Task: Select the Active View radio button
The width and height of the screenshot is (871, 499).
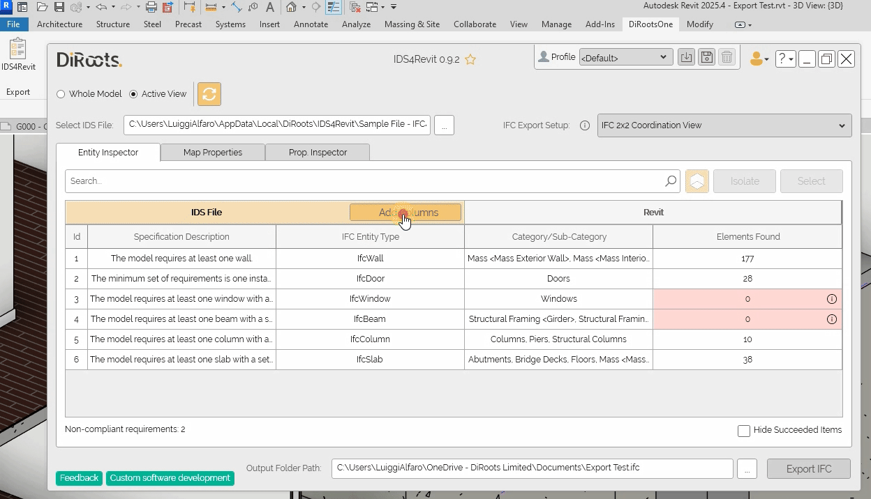Action: tap(133, 94)
